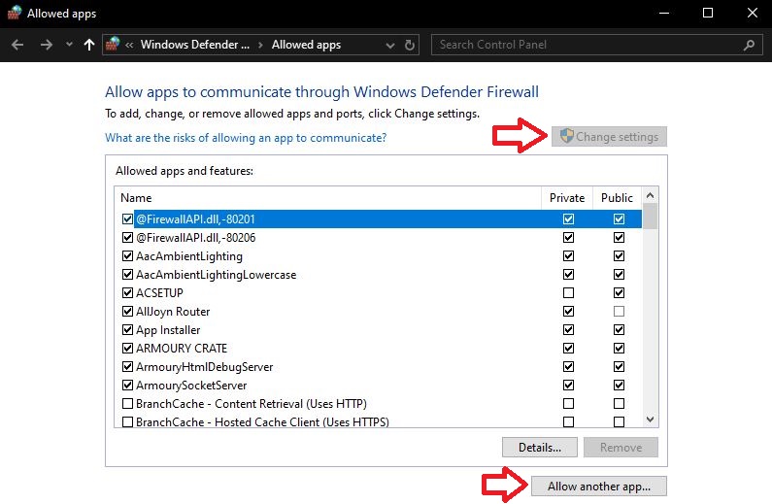Check BranchCache Content Retrieval name checkbox

click(x=127, y=404)
